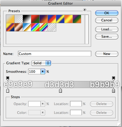Select the left e9e9e9 color stop

(8, 91)
